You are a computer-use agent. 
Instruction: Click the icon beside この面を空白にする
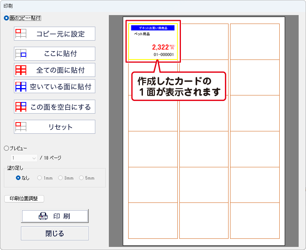pyautogui.click(x=21, y=107)
